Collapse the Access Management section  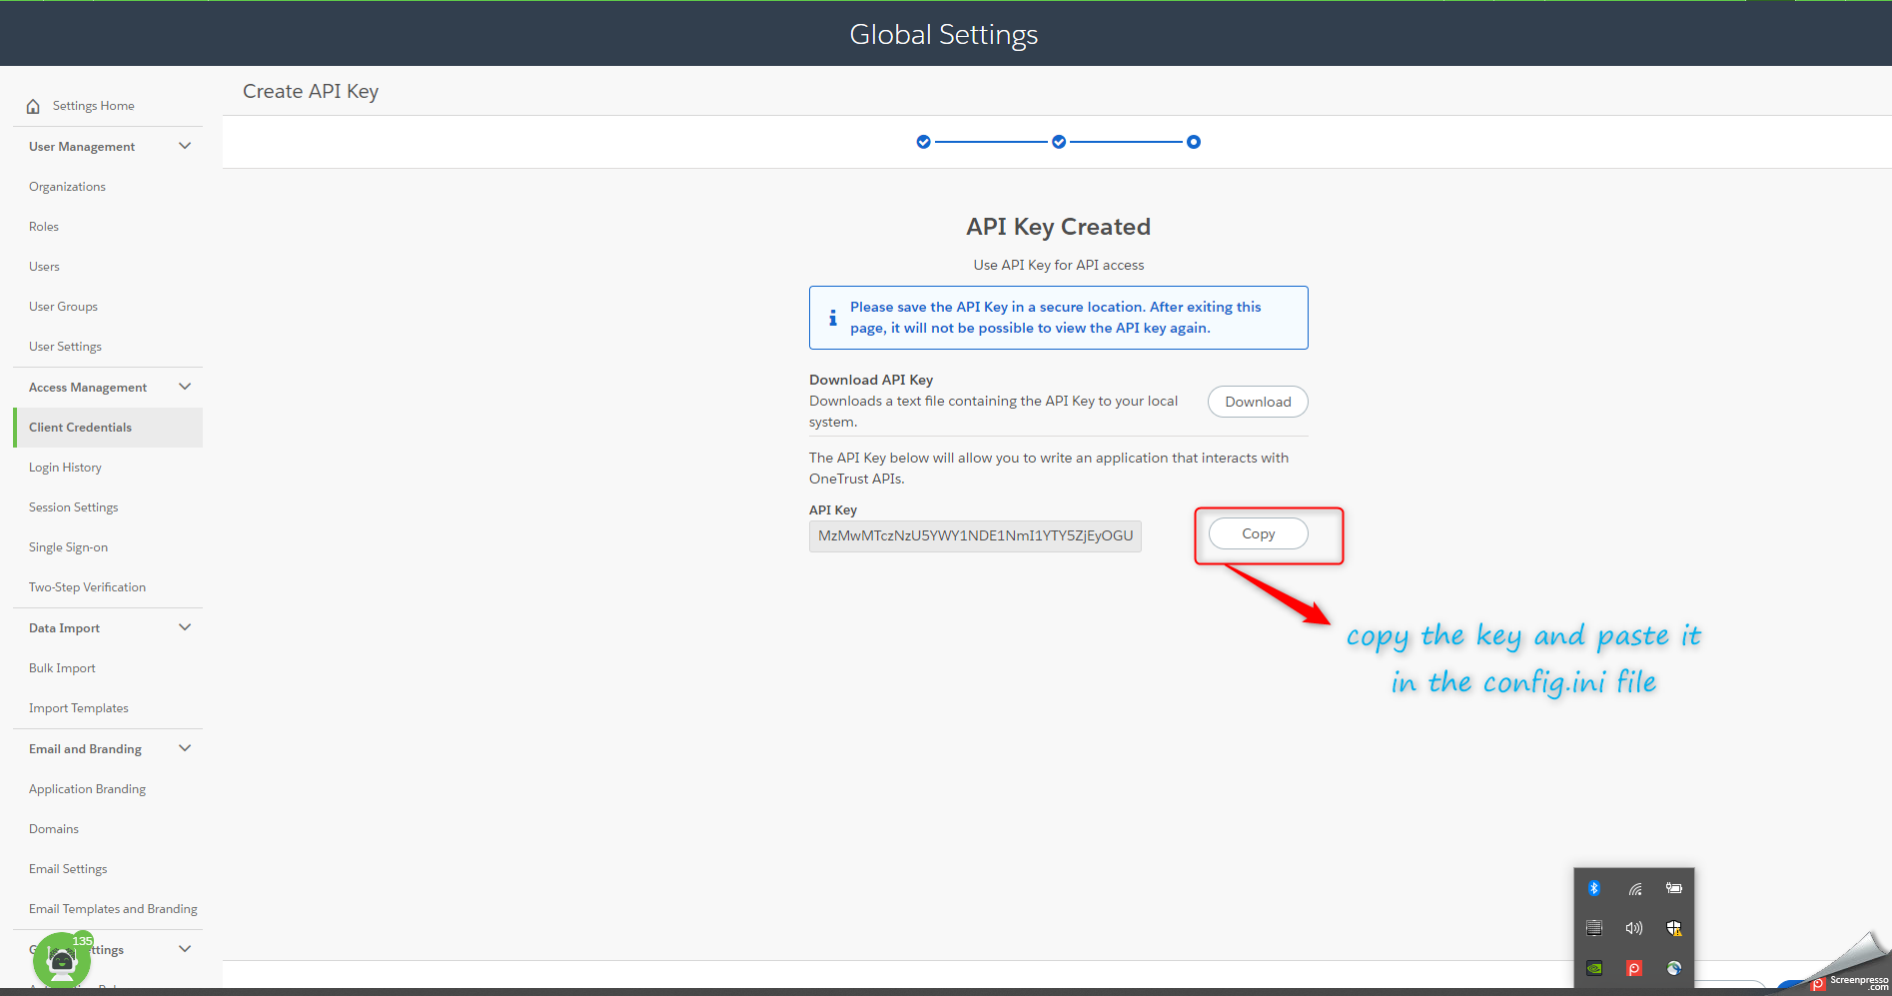point(185,387)
